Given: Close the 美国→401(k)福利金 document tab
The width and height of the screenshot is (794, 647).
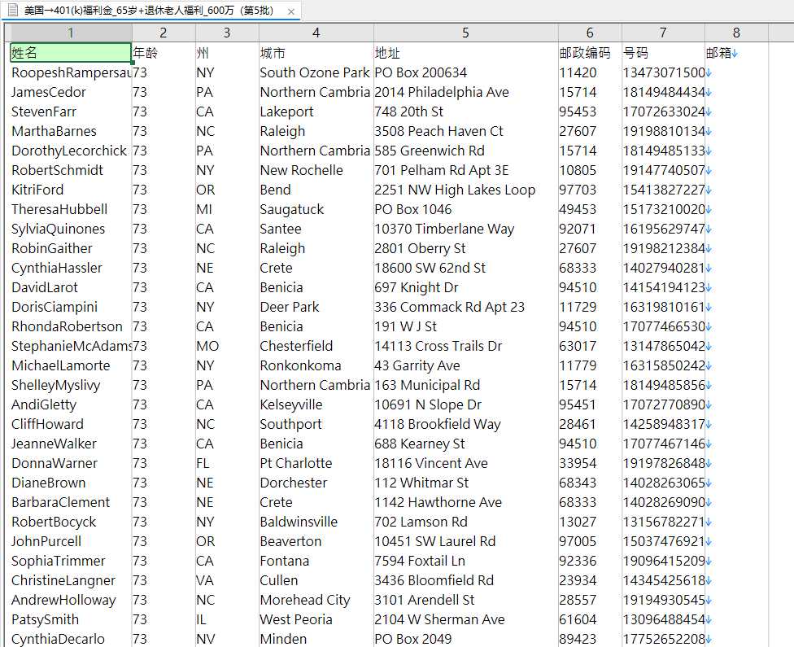Looking at the screenshot, I should [290, 11].
